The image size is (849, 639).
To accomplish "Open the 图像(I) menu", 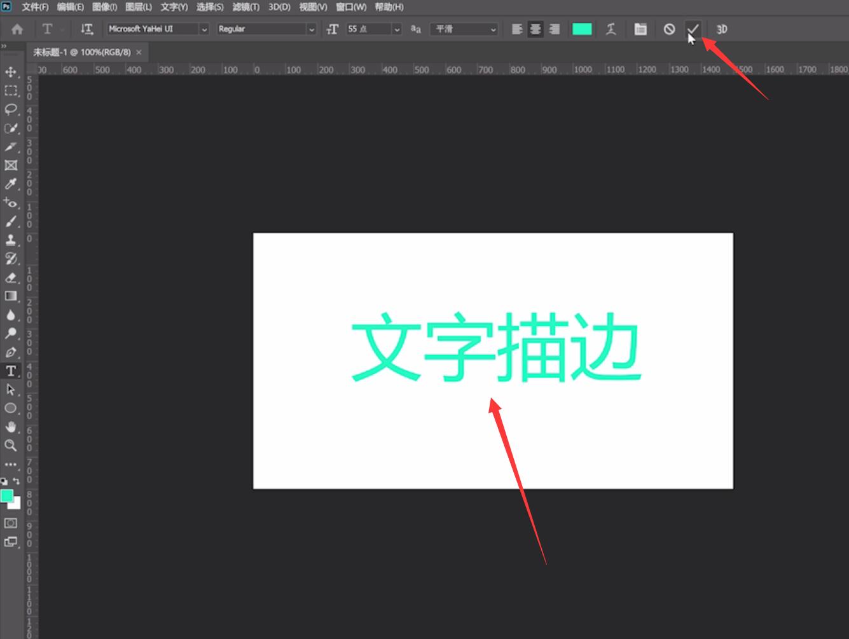I will [x=105, y=7].
